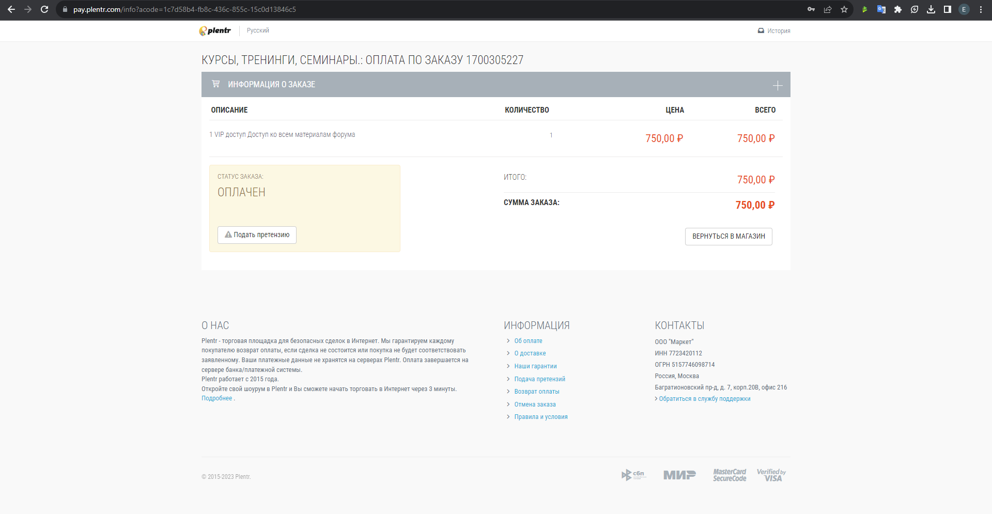This screenshot has height=514, width=992.
Task: Click the ВСЕГО column header
Action: pos(765,110)
